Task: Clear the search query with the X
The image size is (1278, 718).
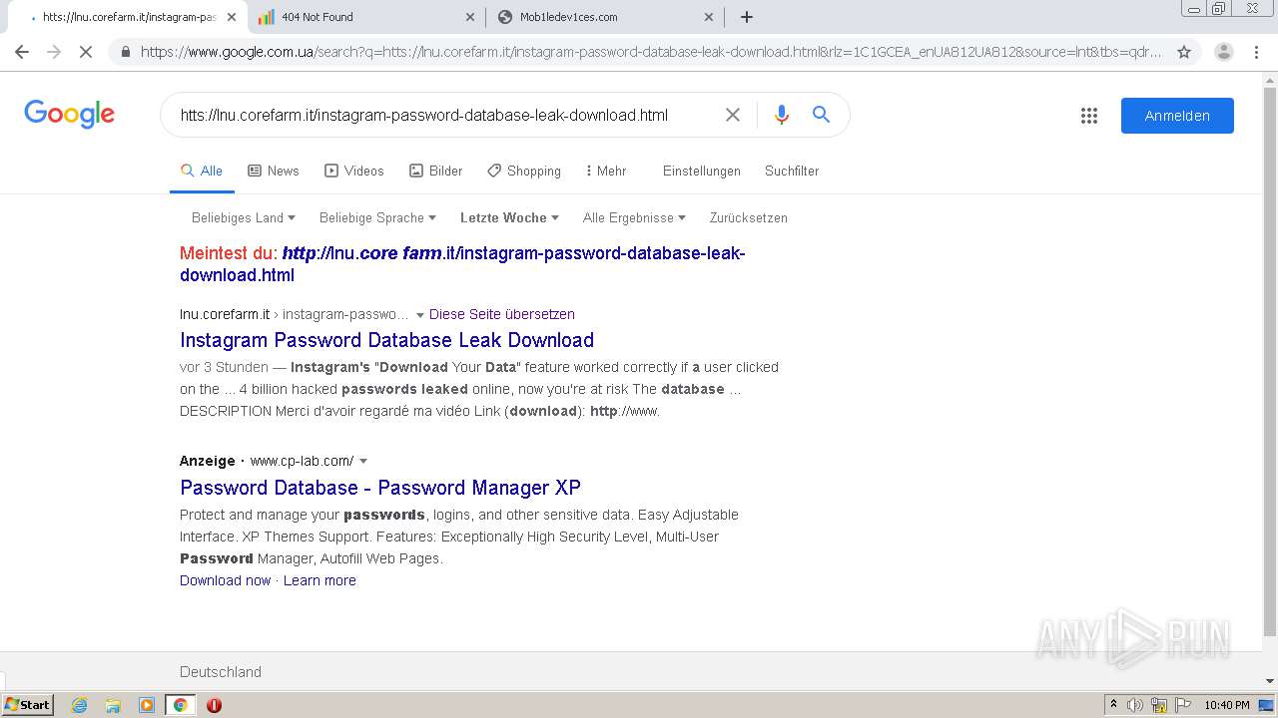Action: [733, 115]
